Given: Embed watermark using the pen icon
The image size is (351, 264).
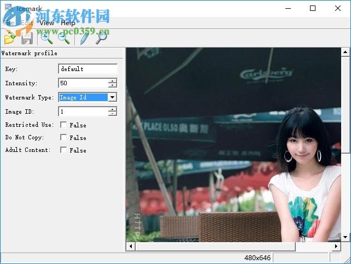Looking at the screenshot, I should click(84, 38).
